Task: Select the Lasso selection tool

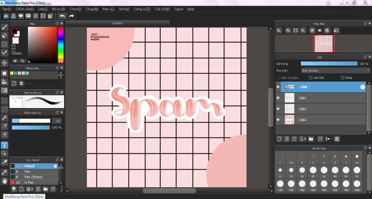Action: [x=4, y=109]
